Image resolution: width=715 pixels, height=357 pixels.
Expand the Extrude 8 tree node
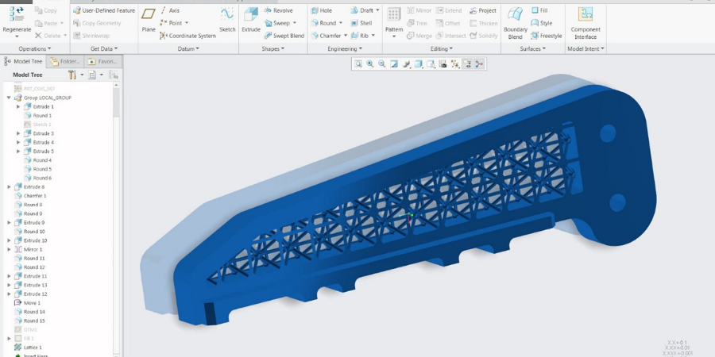(x=9, y=187)
